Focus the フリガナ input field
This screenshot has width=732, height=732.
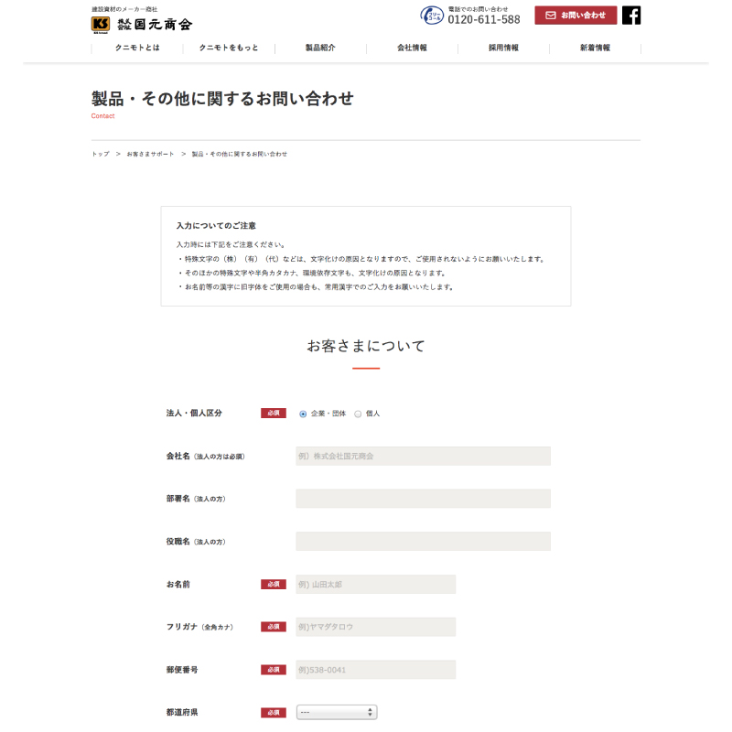tap(376, 627)
